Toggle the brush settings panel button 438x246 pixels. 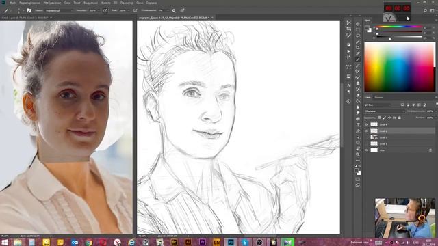29,10
